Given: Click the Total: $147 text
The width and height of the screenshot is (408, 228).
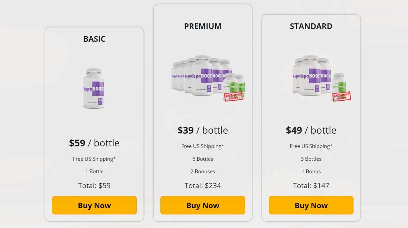Looking at the screenshot, I should pyautogui.click(x=311, y=186).
